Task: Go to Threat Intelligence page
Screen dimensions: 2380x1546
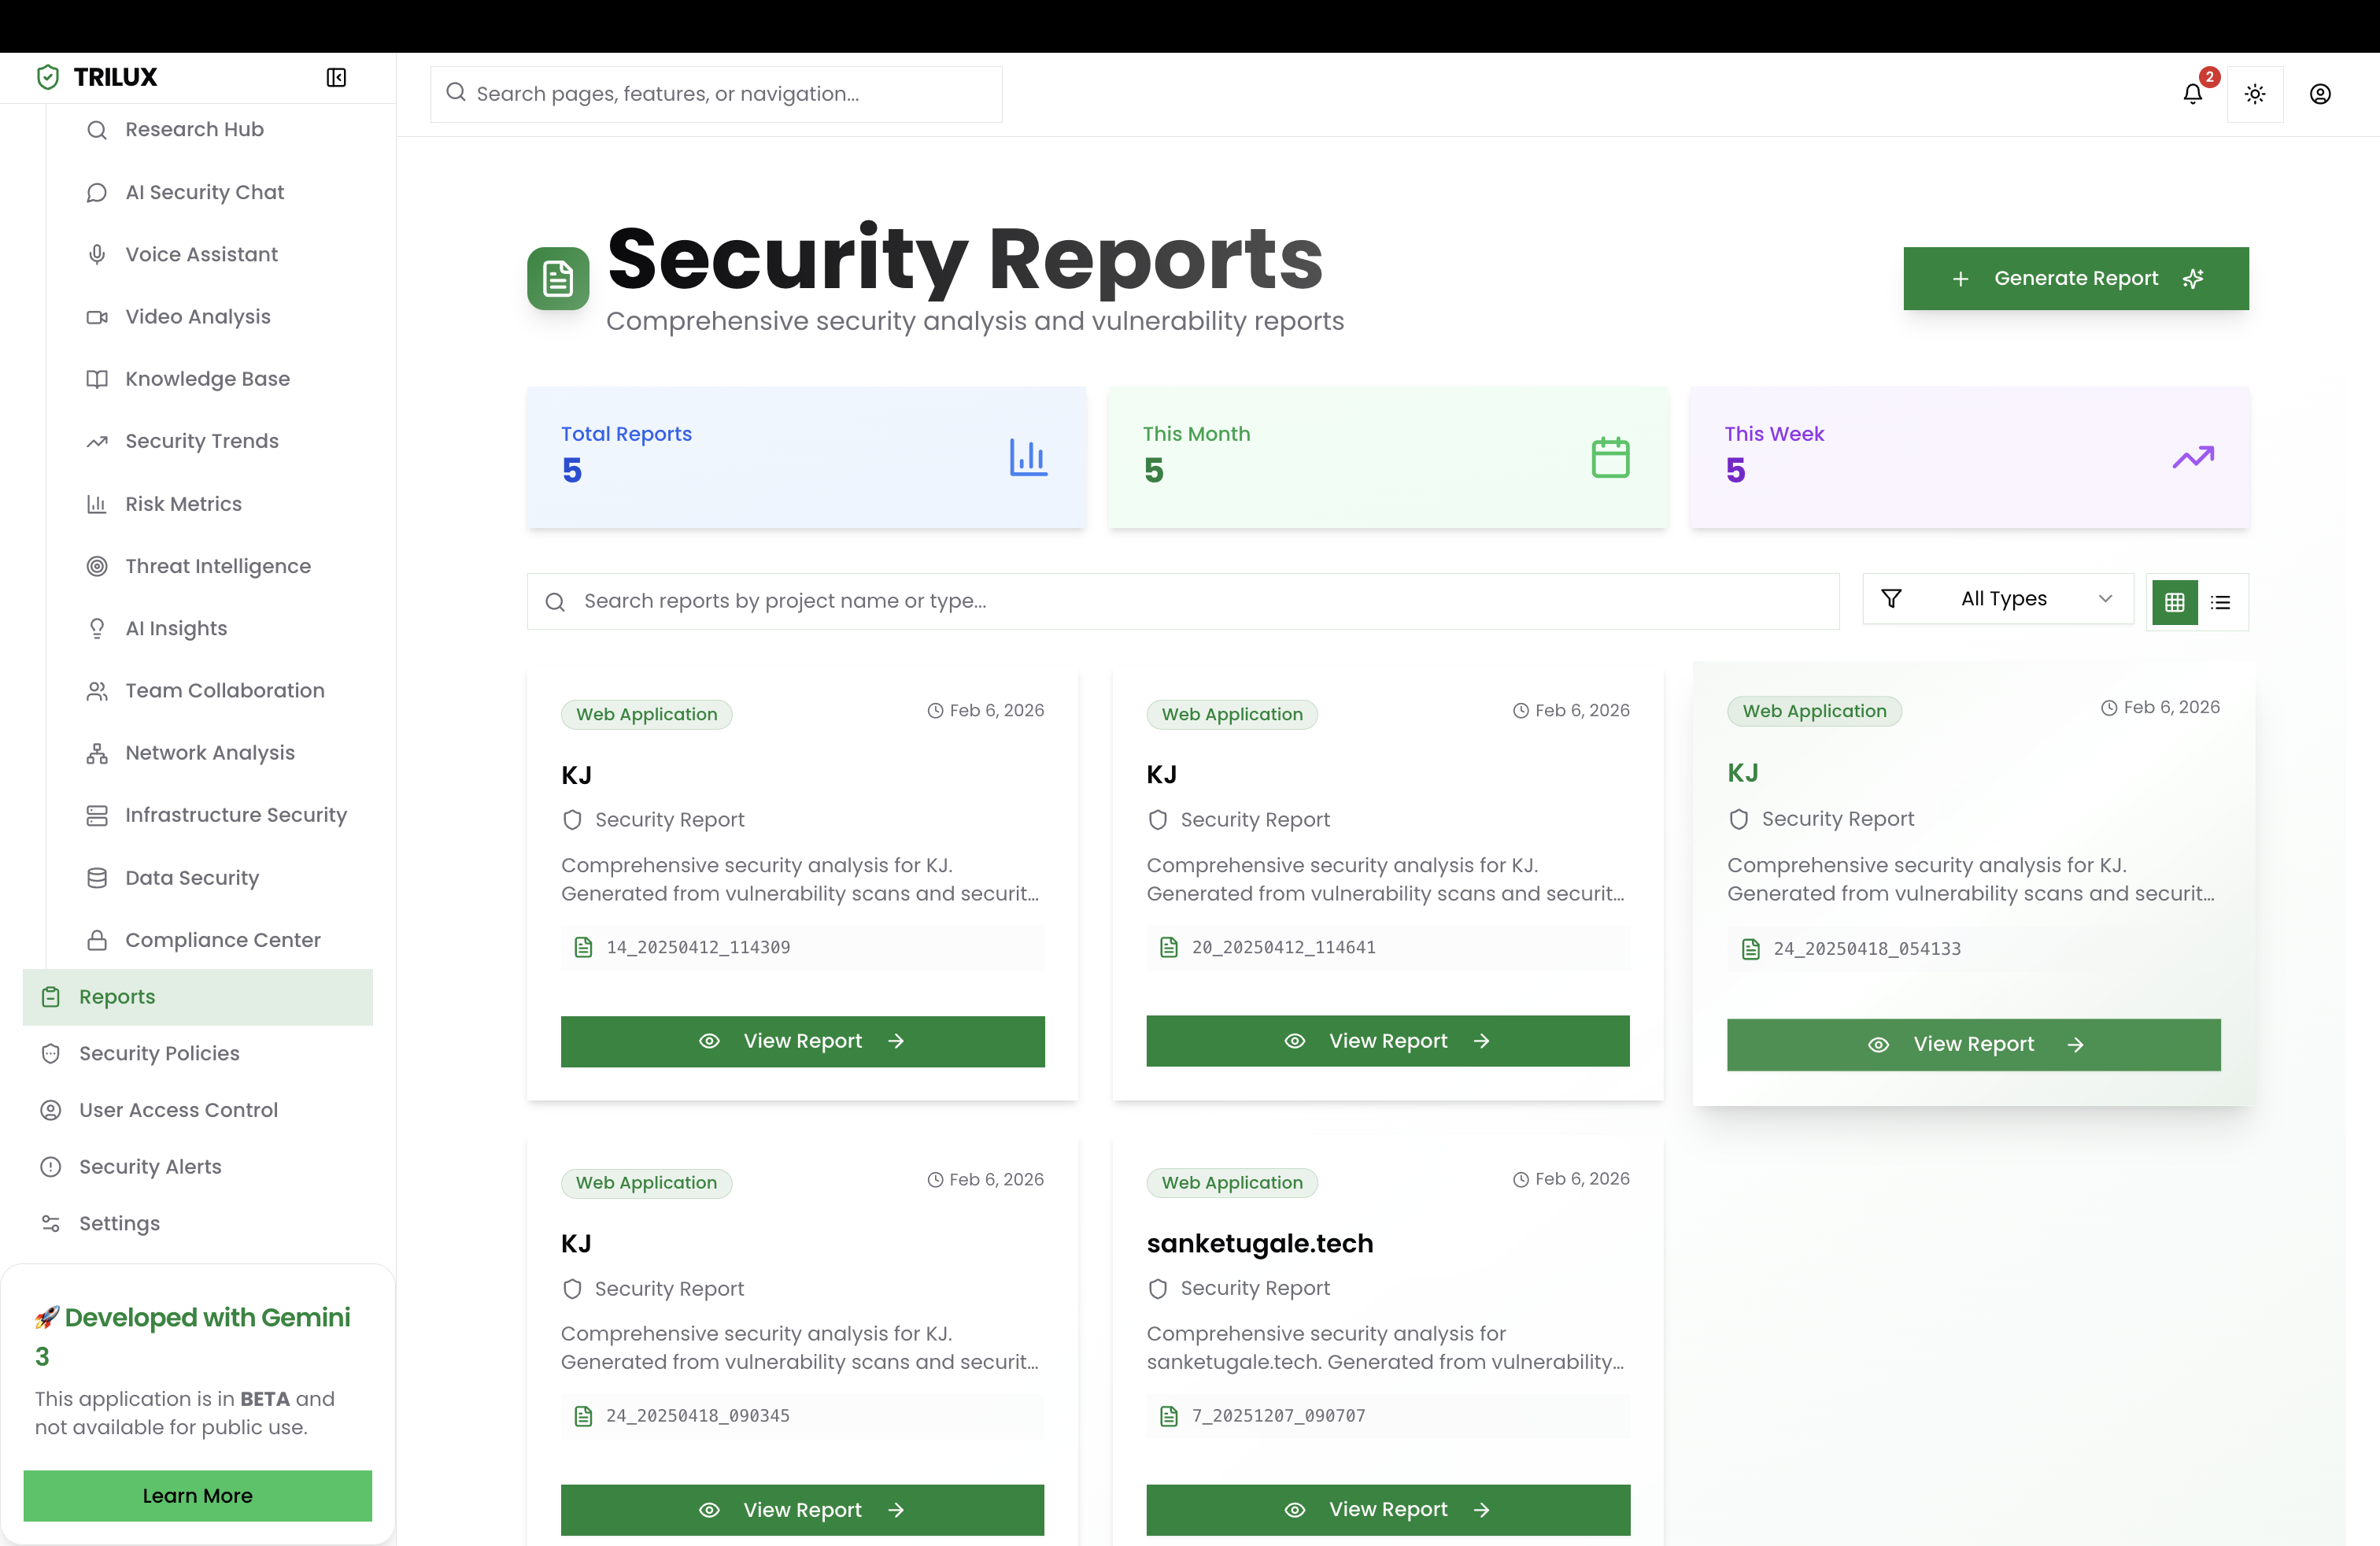Action: (217, 566)
